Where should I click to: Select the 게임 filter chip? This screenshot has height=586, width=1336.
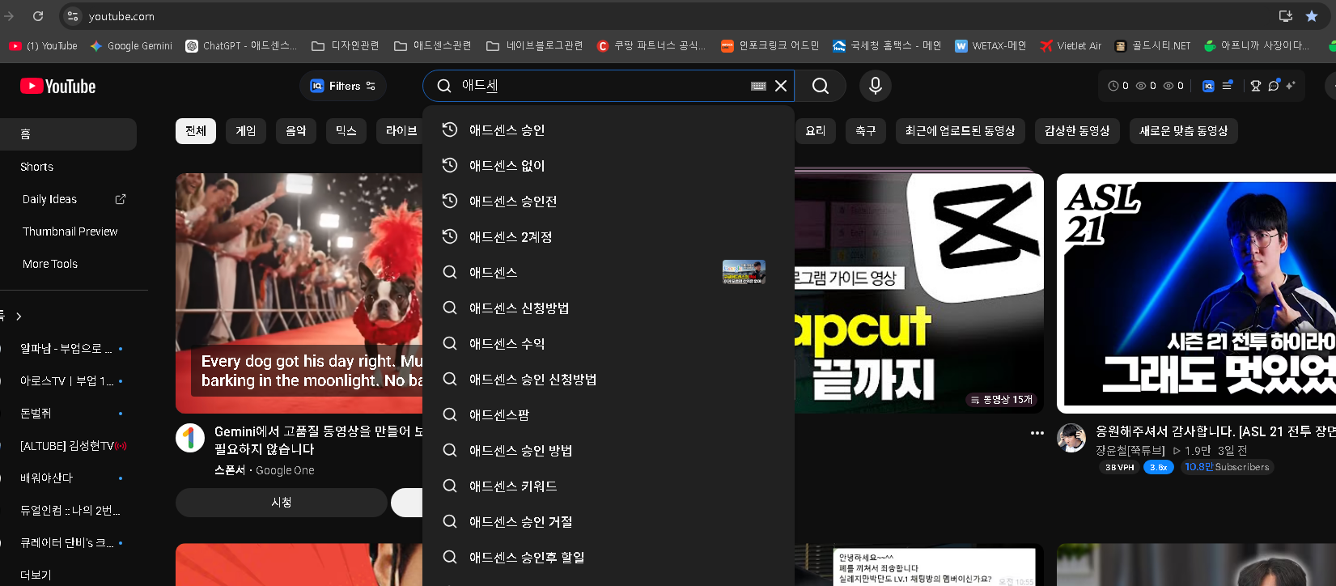coord(246,131)
